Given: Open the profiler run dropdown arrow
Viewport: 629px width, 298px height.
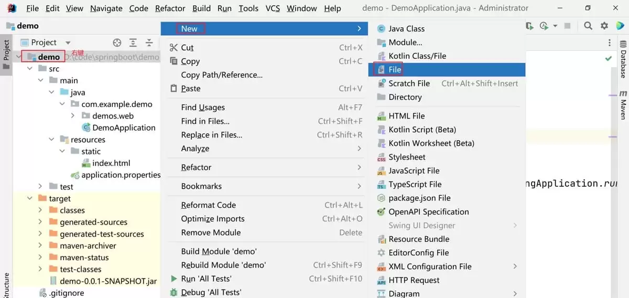Looking at the screenshot, I should [x=555, y=26].
